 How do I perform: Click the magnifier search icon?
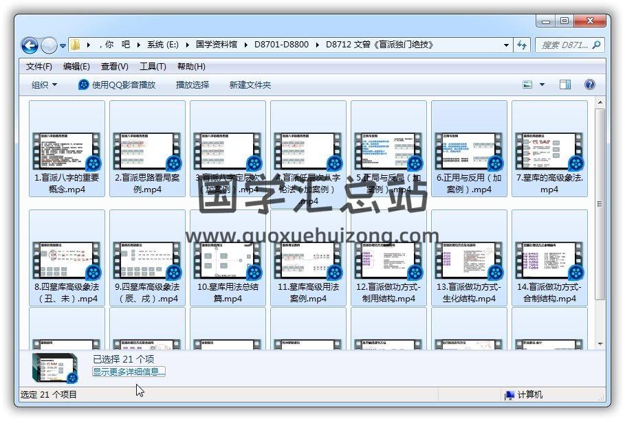click(596, 45)
